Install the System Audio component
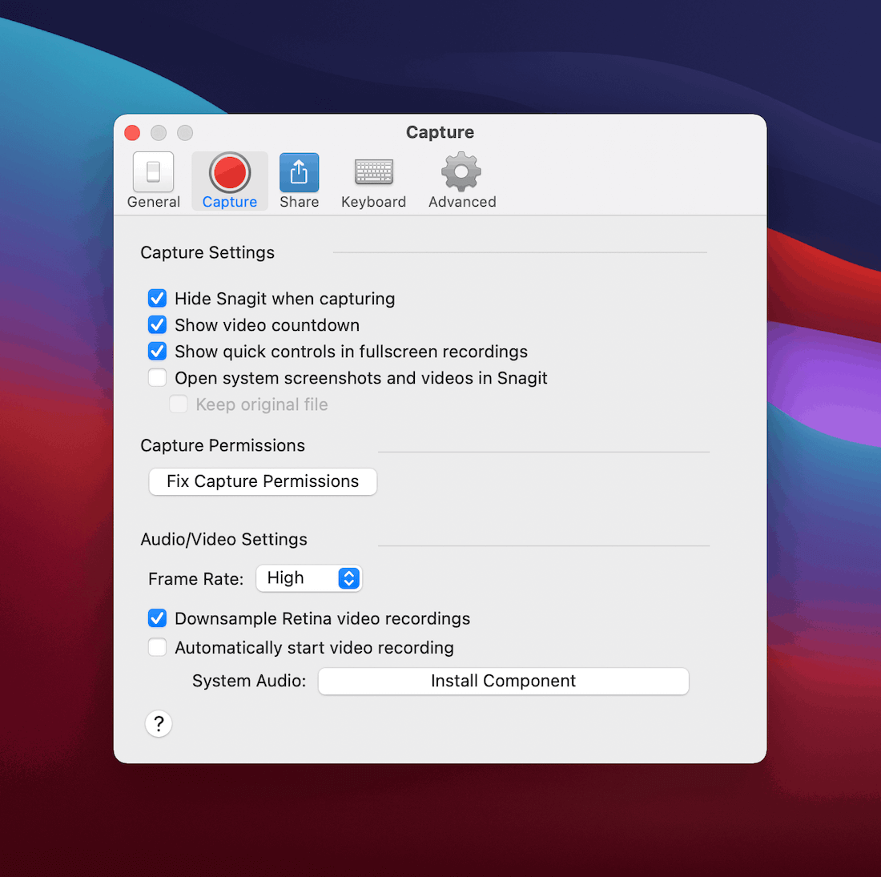Image resolution: width=881 pixels, height=877 pixels. (503, 681)
